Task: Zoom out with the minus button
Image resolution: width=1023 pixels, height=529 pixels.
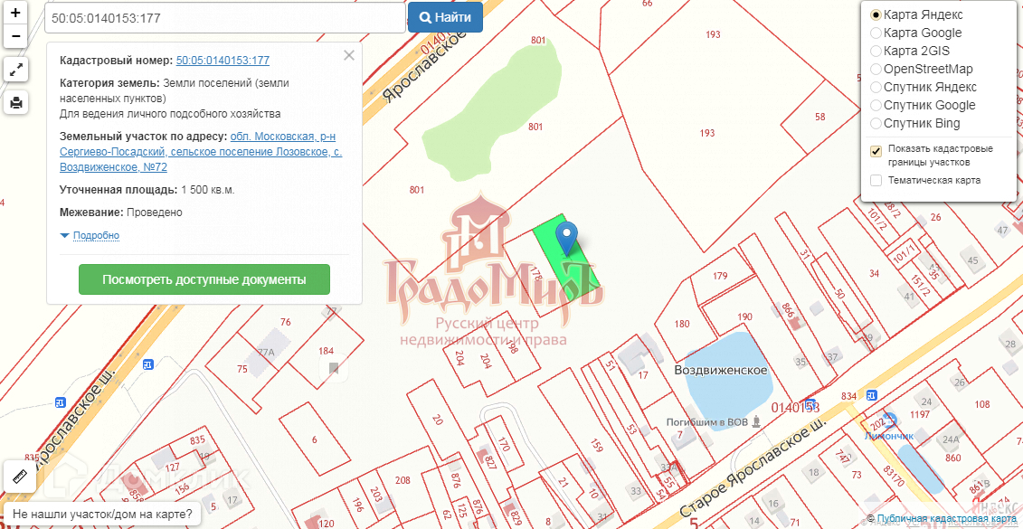Action: click(15, 36)
